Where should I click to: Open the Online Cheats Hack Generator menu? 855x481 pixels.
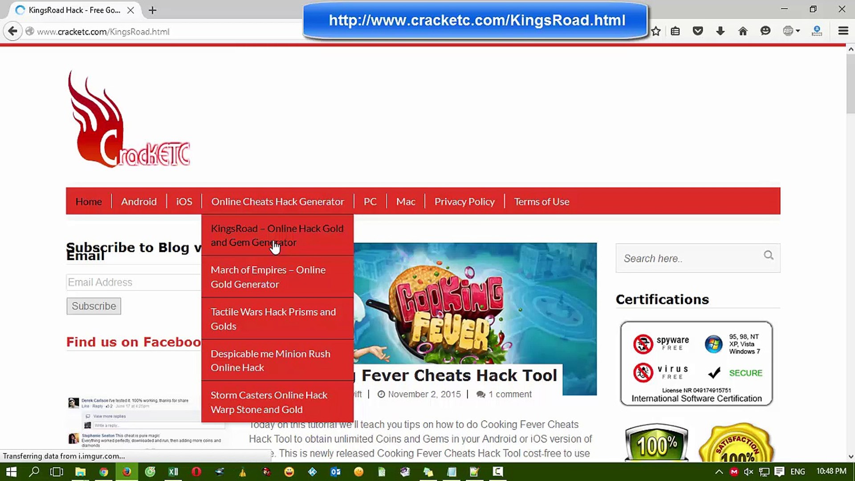tap(277, 202)
